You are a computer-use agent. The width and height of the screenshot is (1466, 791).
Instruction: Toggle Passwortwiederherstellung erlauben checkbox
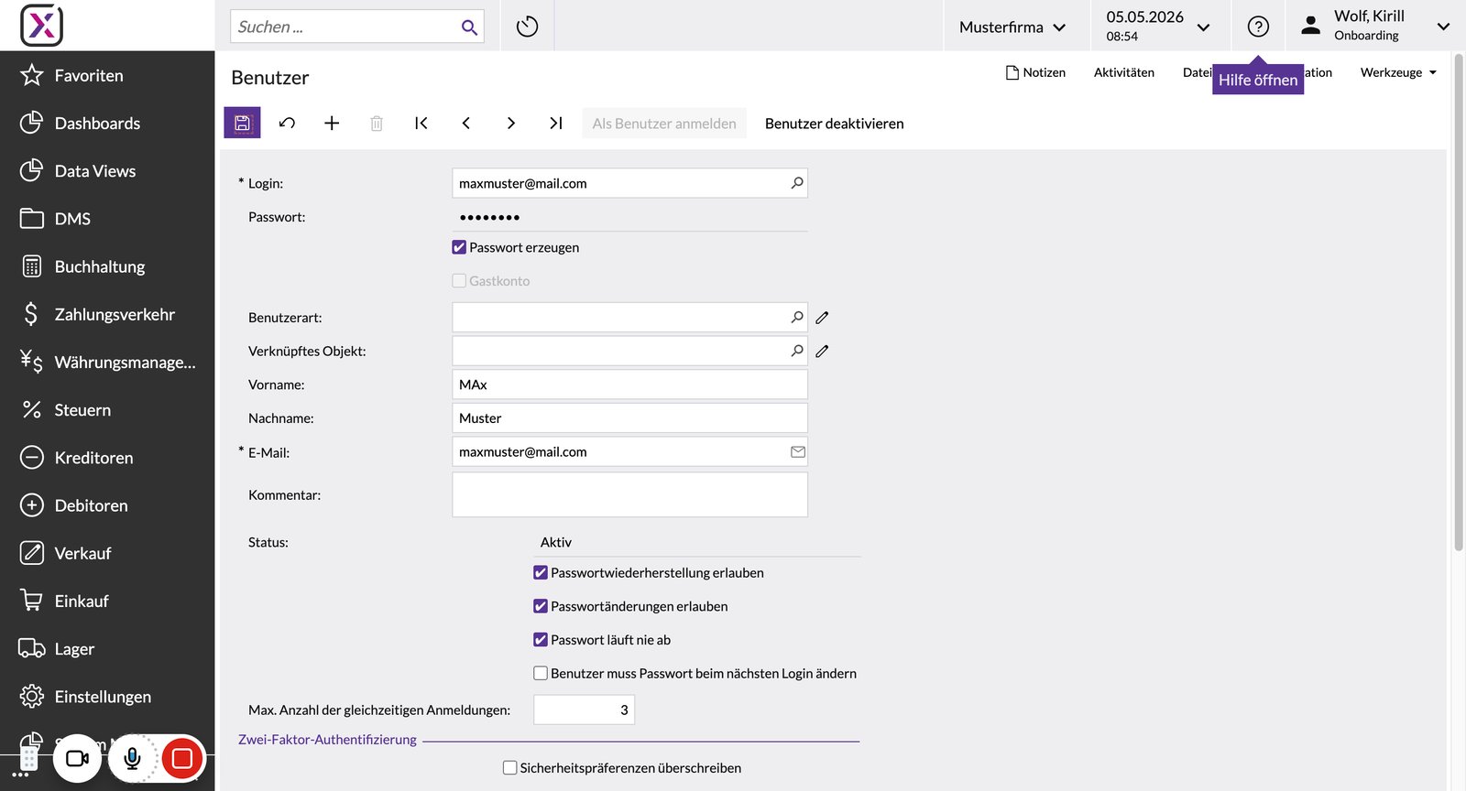541,573
